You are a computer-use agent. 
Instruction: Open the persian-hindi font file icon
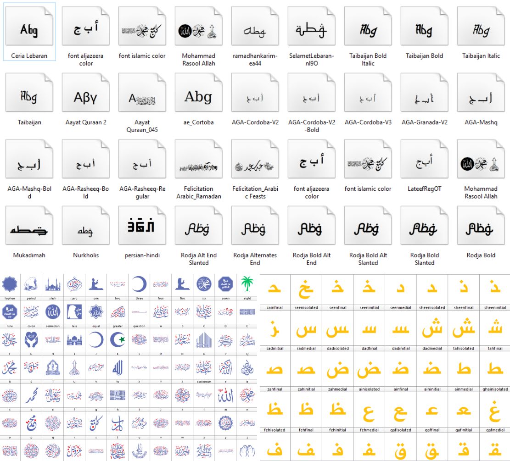point(142,226)
